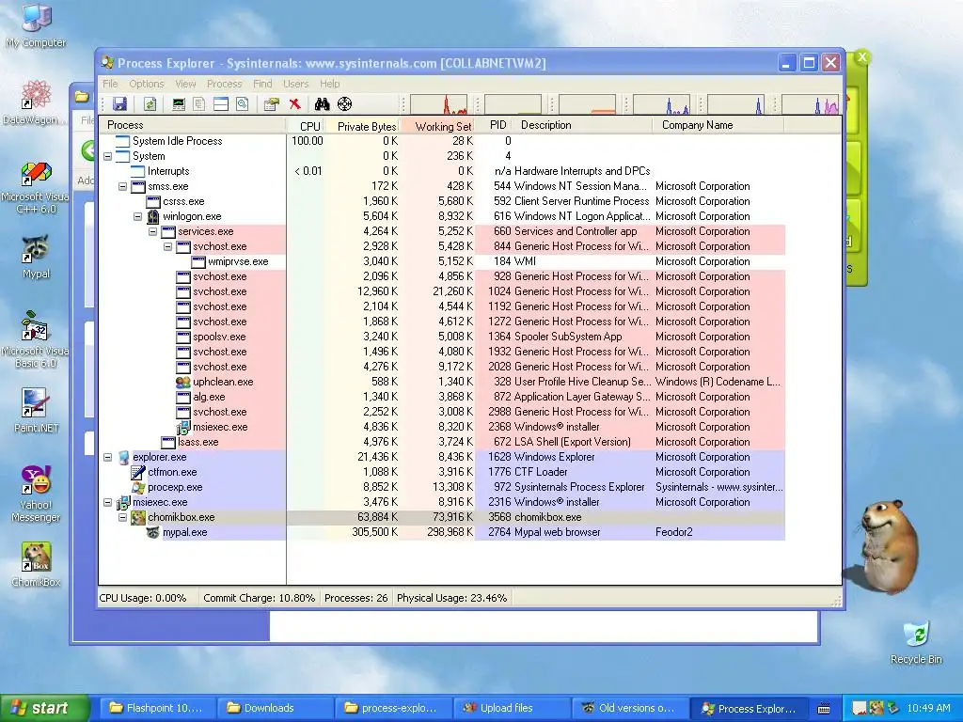This screenshot has height=722, width=963.
Task: Click the ctfmon.exe pen process icon
Action: click(x=138, y=472)
